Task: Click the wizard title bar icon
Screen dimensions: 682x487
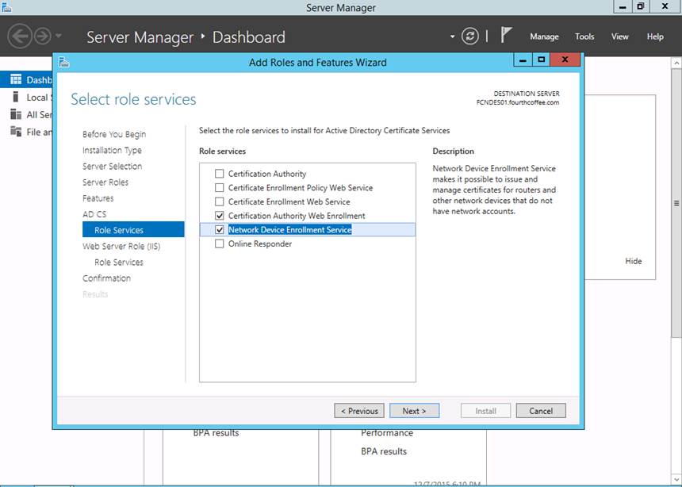Action: point(63,61)
